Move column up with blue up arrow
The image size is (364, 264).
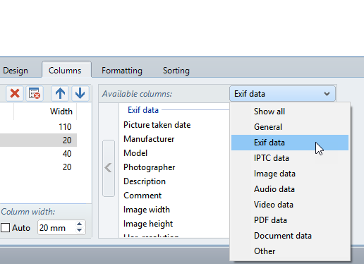(x=60, y=93)
